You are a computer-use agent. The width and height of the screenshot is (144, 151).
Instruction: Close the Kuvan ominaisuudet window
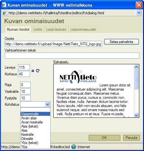pyautogui.click(x=139, y=5)
